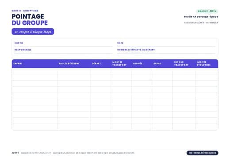Click the "NOMBRE D'ENFANTS AU DÉPART" field
This screenshot has height=163, width=230.
point(166,51)
